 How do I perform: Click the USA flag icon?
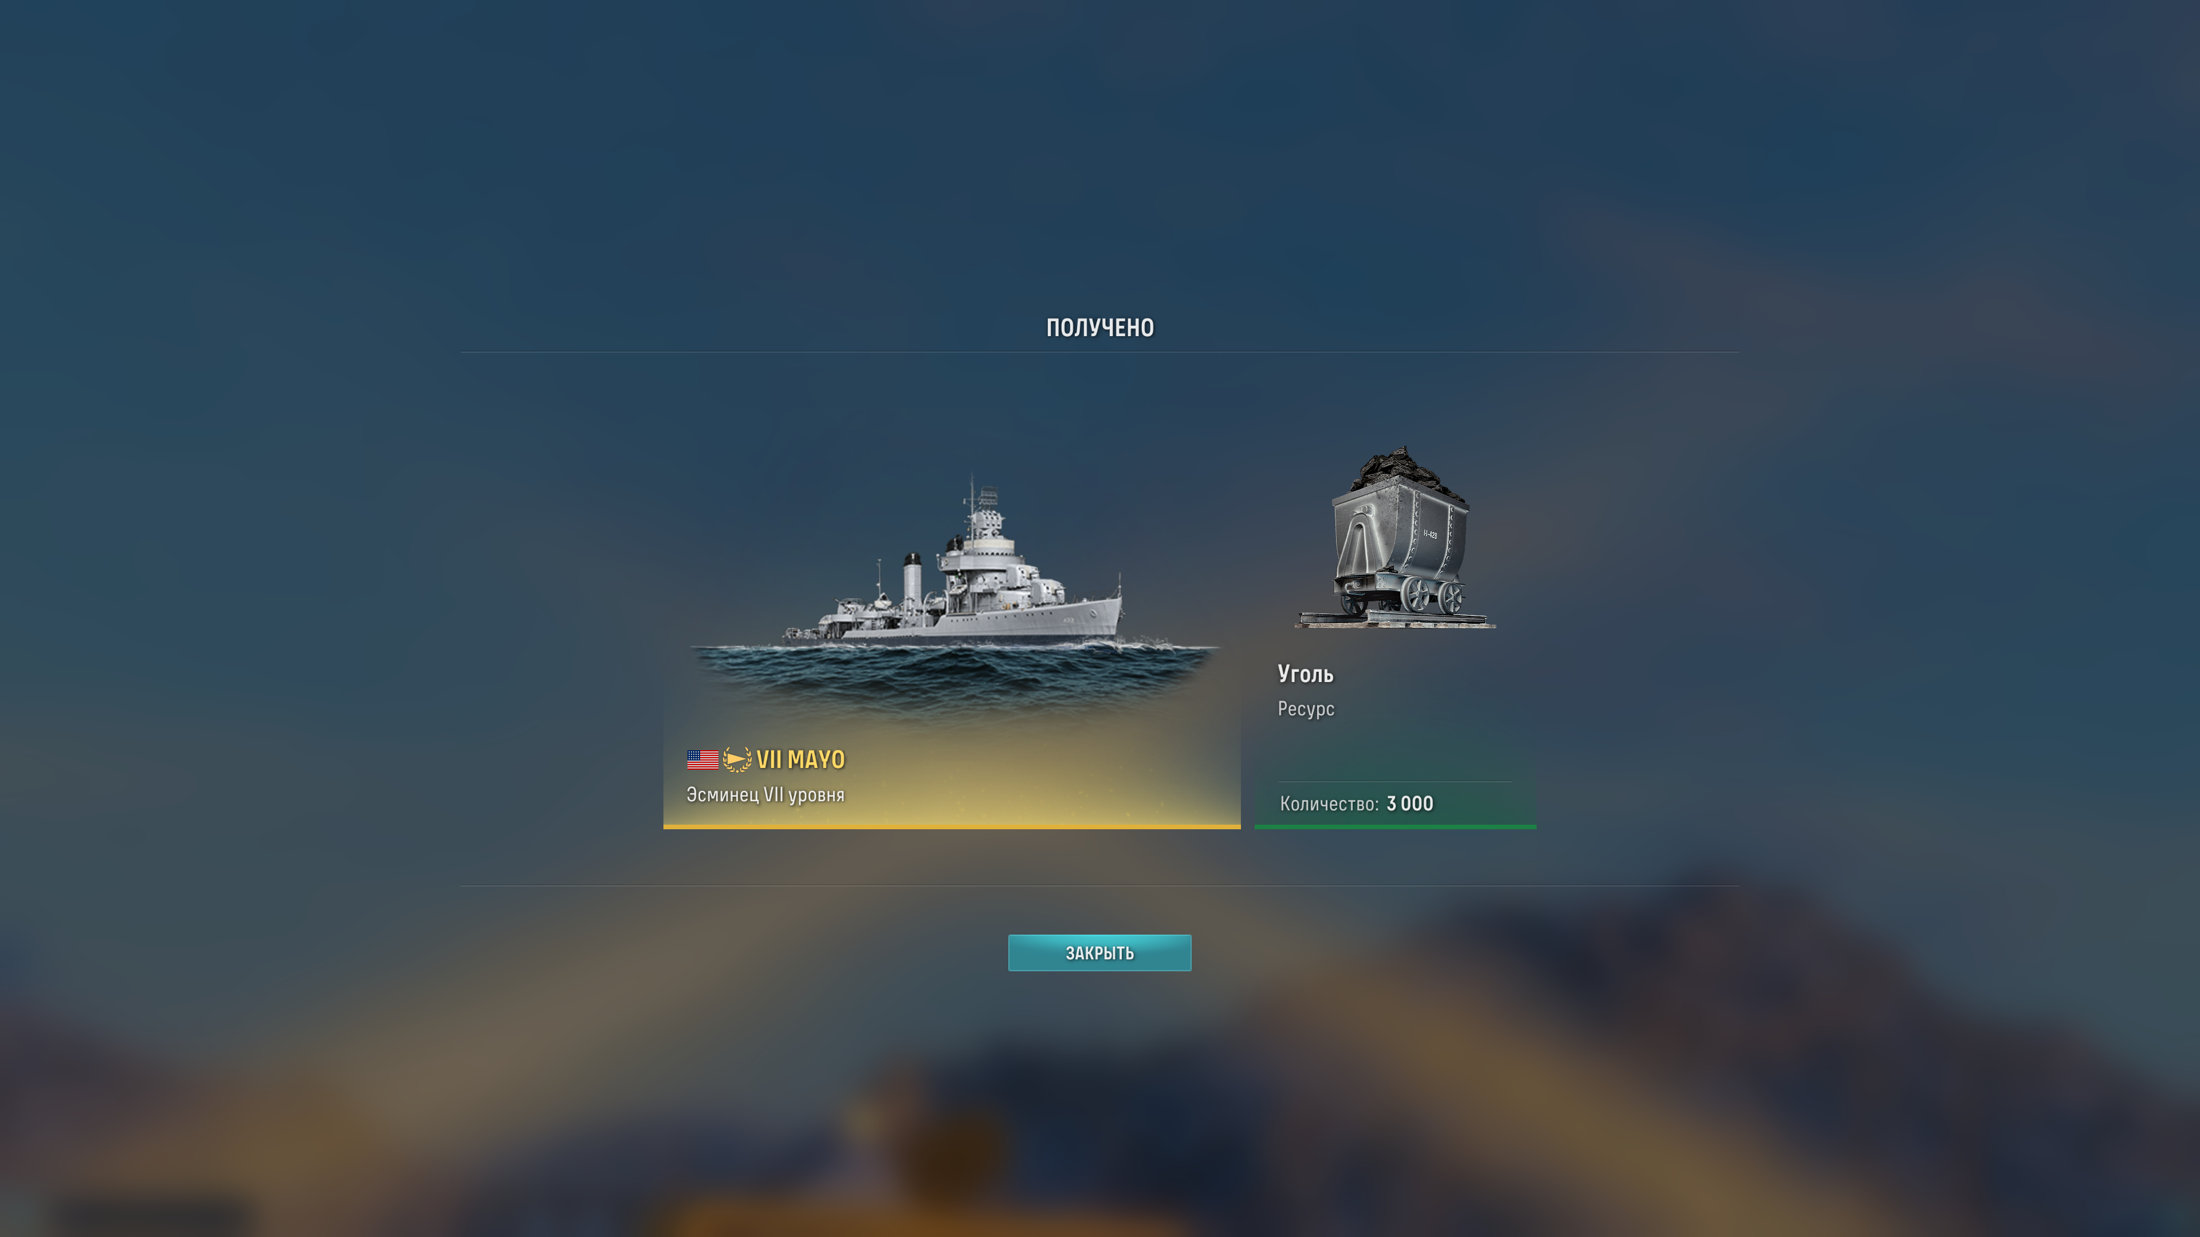point(702,759)
